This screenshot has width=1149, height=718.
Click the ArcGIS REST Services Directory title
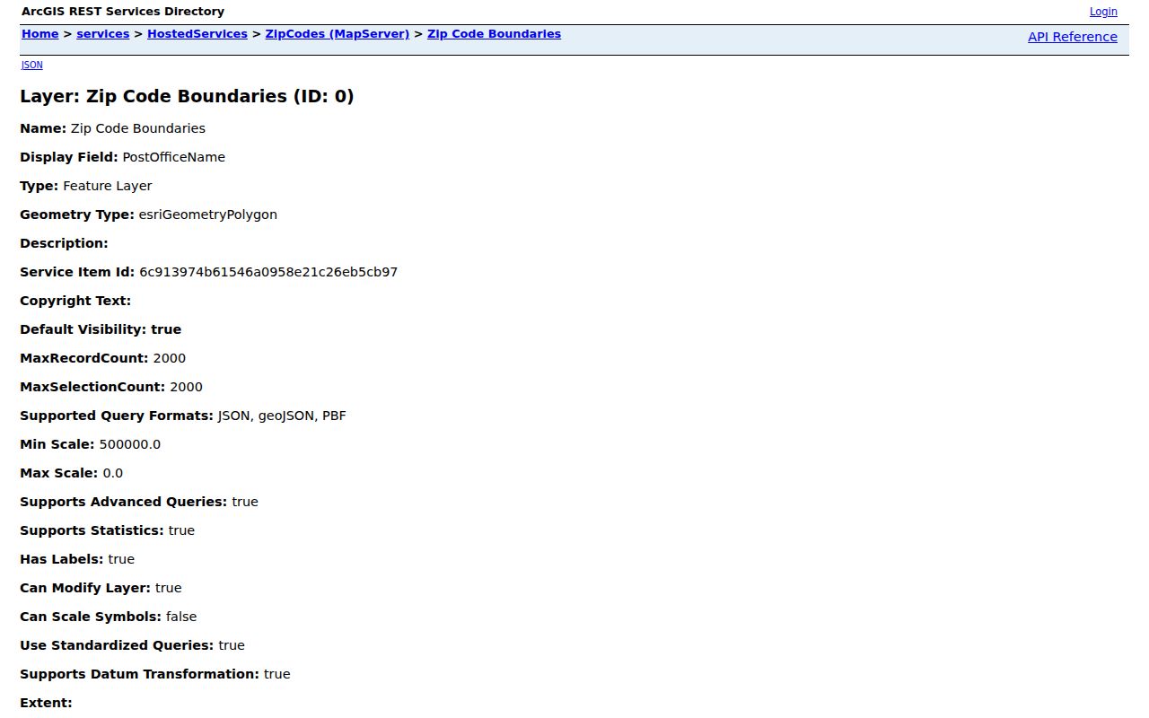point(123,12)
